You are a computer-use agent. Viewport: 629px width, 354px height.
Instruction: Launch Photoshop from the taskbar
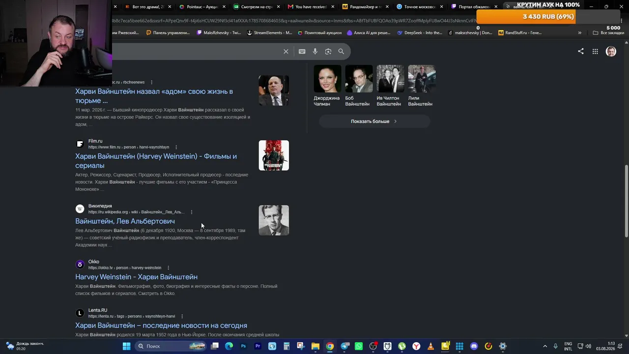[x=243, y=346]
